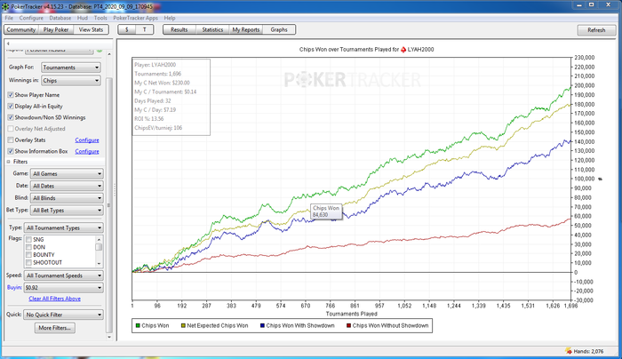
Task: Switch to the Graphs tab
Action: (x=279, y=29)
